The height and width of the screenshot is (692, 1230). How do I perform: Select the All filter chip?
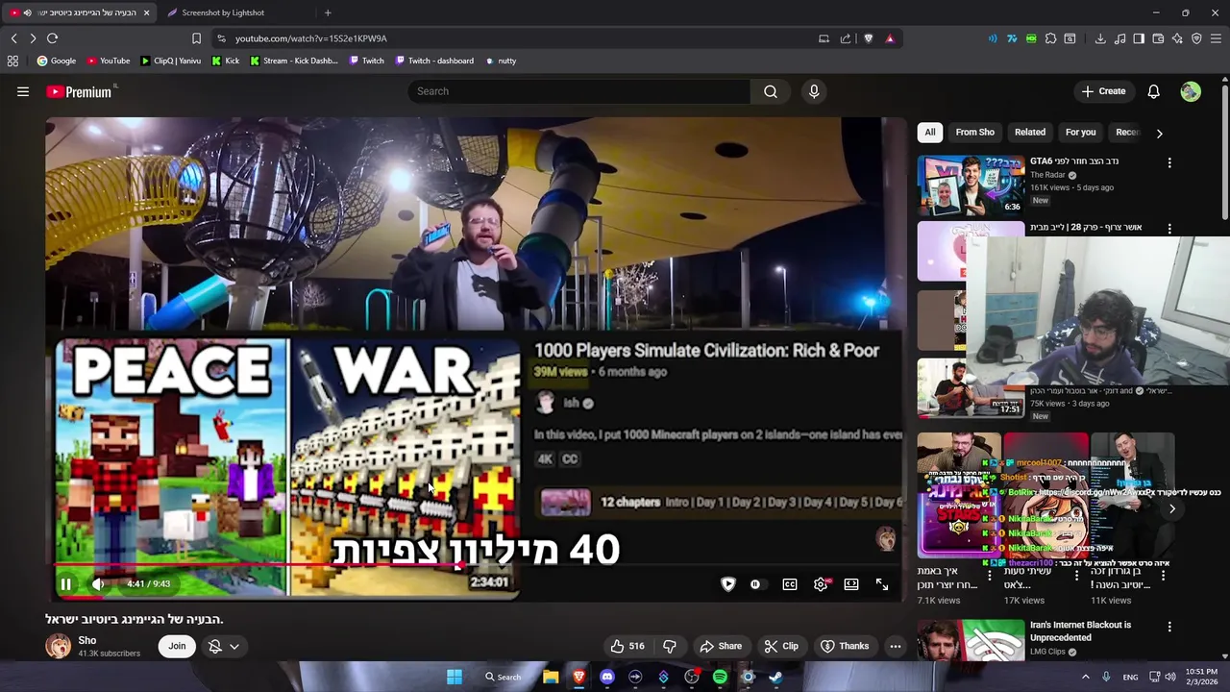(930, 132)
